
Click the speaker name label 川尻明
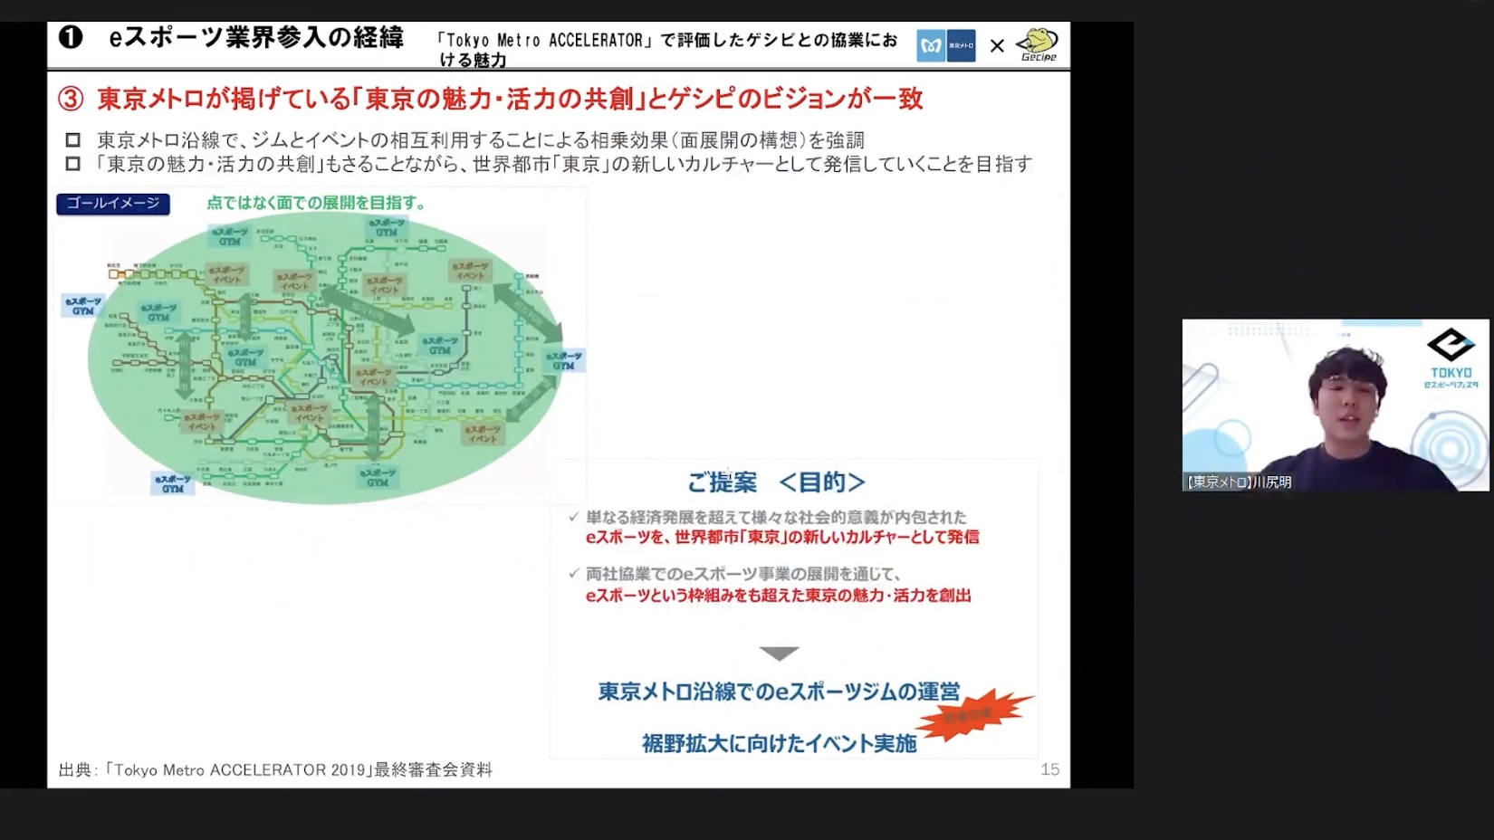pos(1239,482)
